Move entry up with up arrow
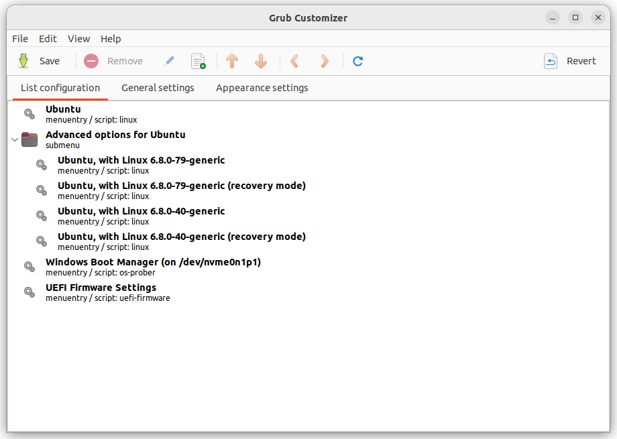617x439 pixels. (x=232, y=61)
